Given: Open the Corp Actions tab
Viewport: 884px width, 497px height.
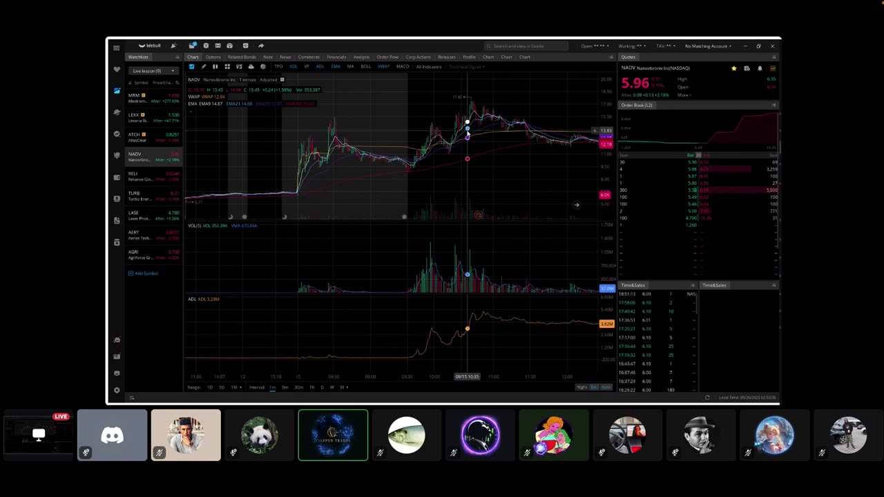Looking at the screenshot, I should pyautogui.click(x=419, y=57).
